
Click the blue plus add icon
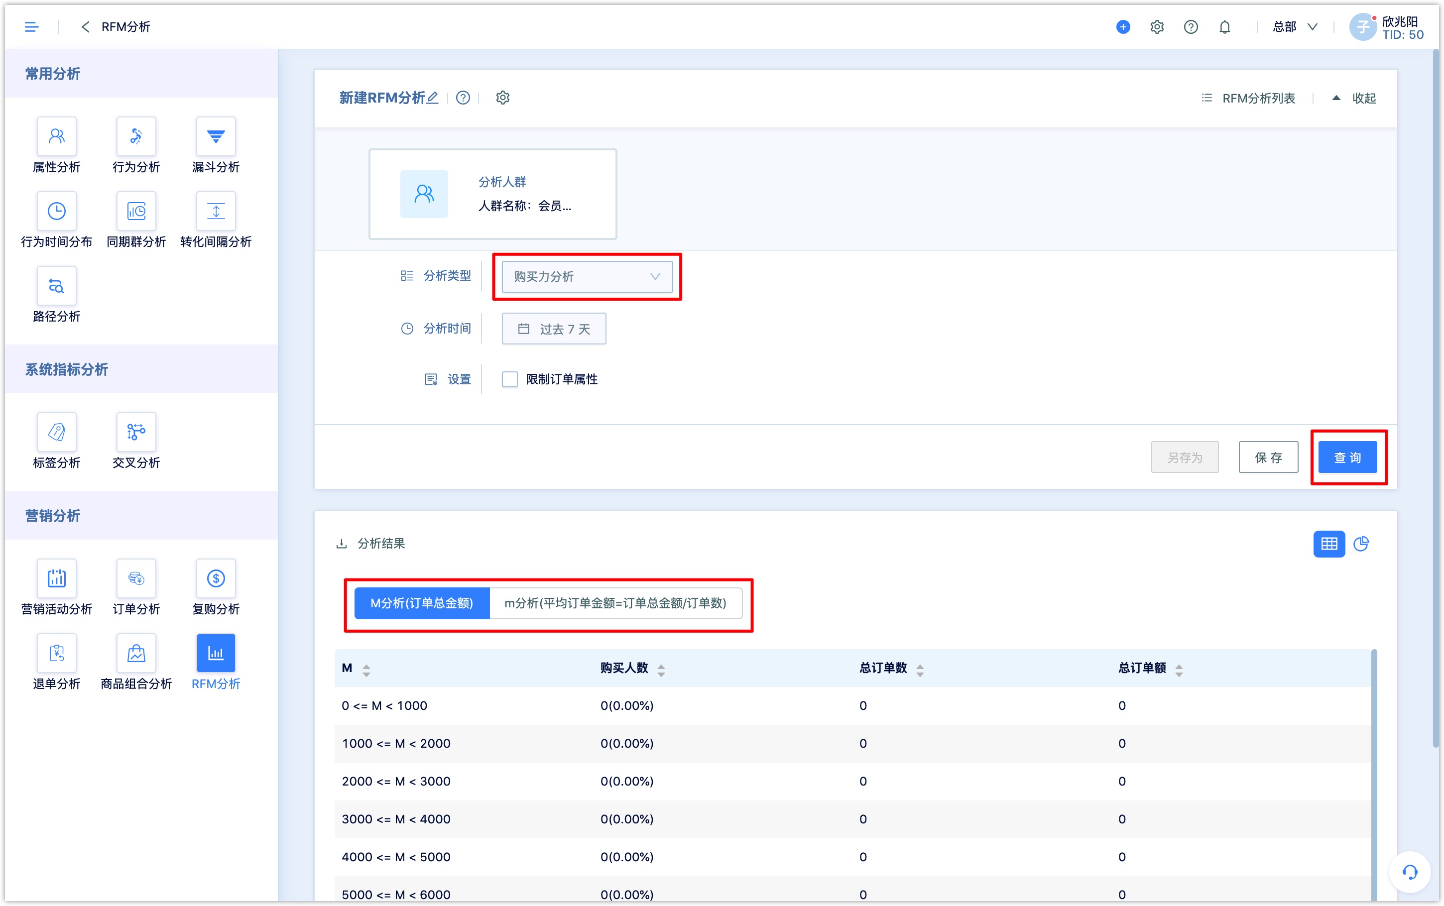(x=1123, y=27)
